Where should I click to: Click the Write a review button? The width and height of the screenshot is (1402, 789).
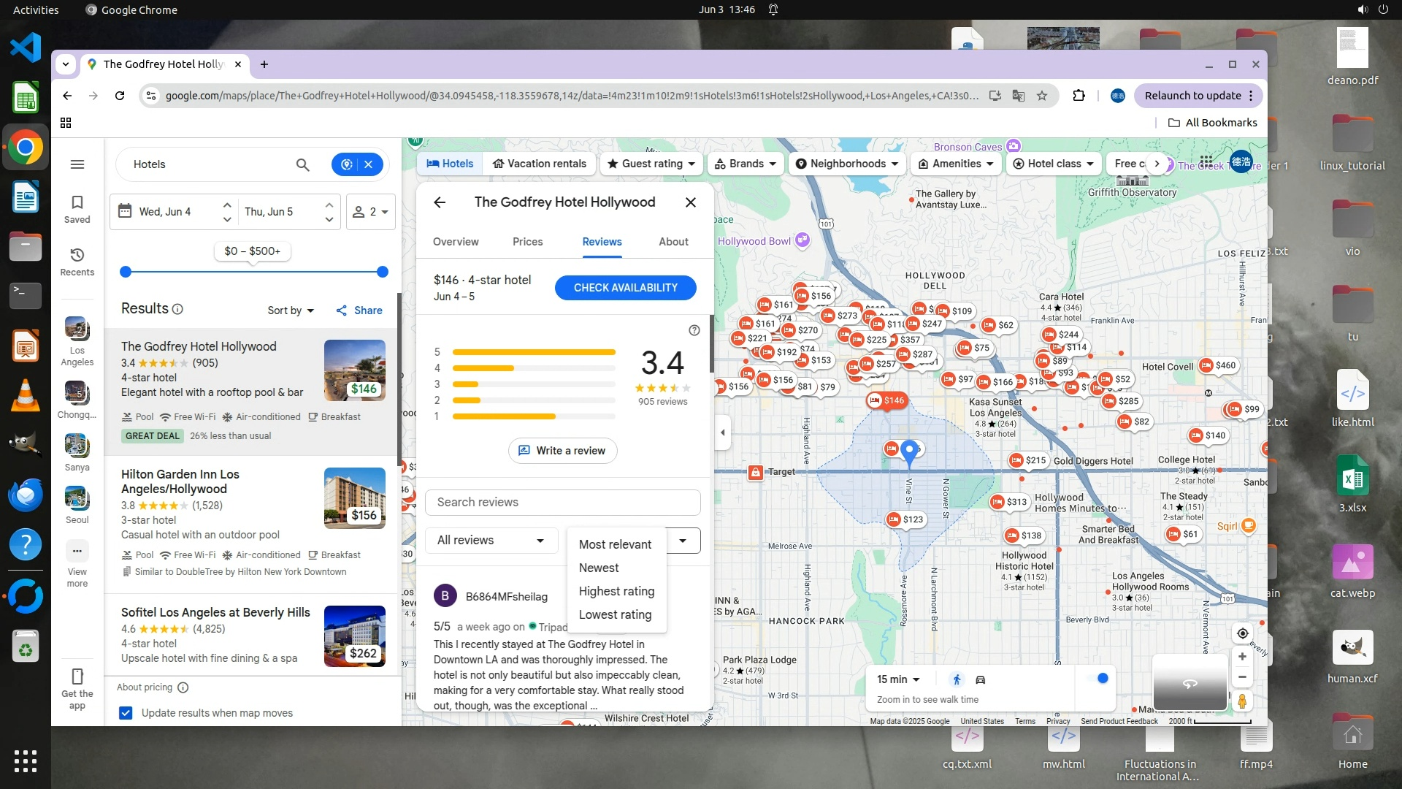click(x=562, y=451)
